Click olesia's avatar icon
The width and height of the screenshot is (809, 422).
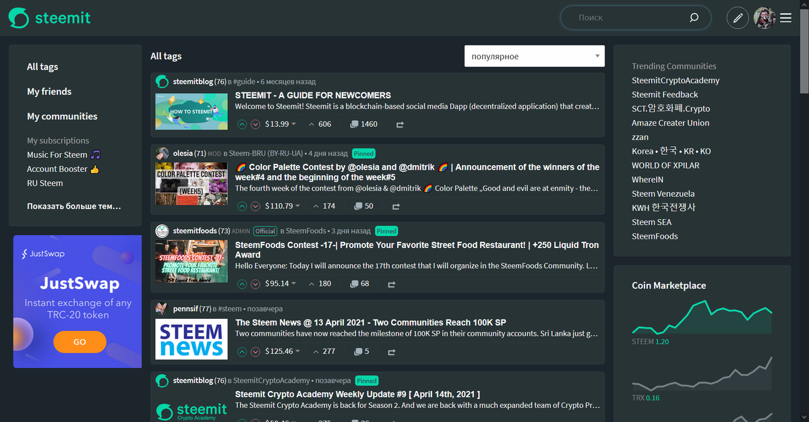click(x=162, y=153)
